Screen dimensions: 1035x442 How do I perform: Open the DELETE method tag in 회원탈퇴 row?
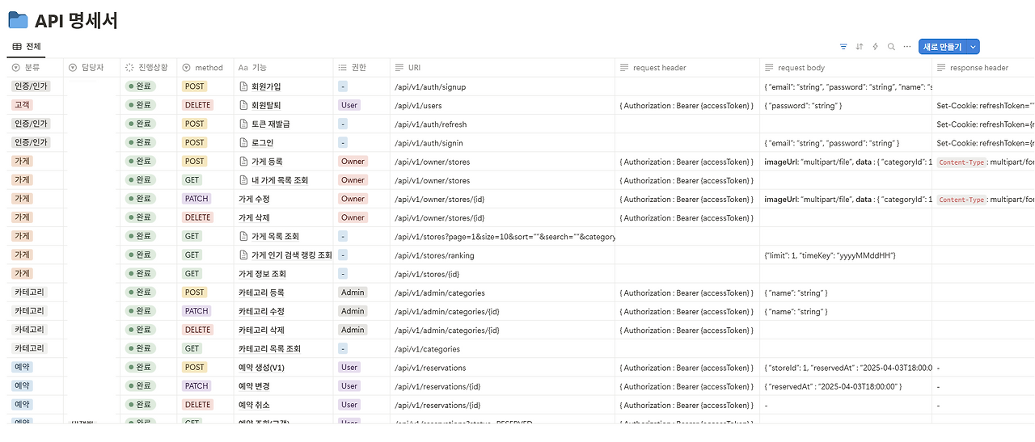pyautogui.click(x=197, y=105)
